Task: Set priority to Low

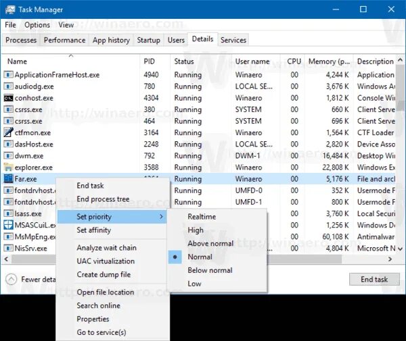Action: coord(217,284)
